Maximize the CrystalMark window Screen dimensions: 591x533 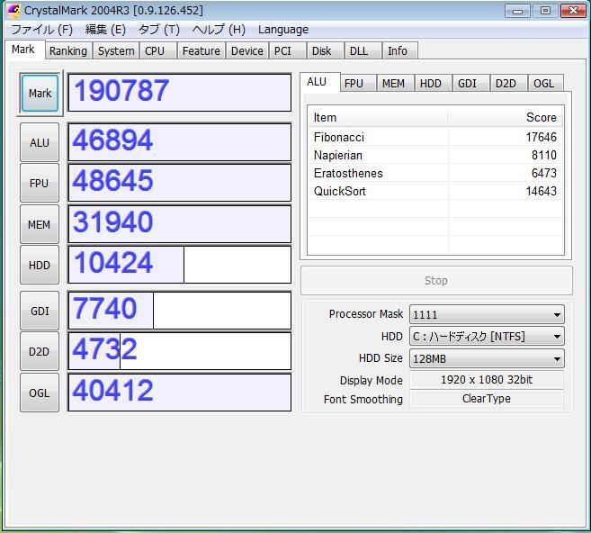pyautogui.click(x=545, y=11)
